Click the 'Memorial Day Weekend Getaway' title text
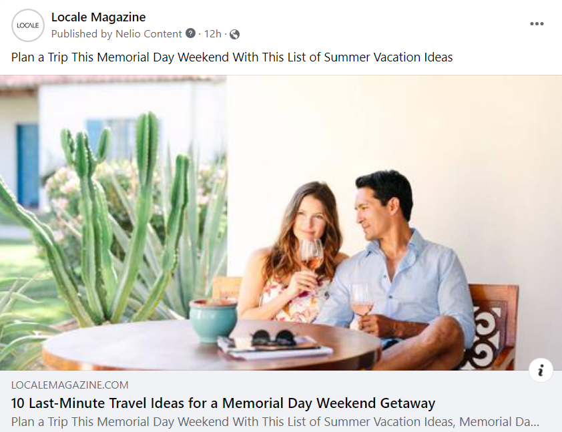The width and height of the screenshot is (562, 432). coord(328,403)
